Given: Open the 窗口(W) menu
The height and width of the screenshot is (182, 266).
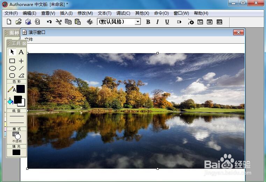Looking at the screenshot, I should [181, 13].
